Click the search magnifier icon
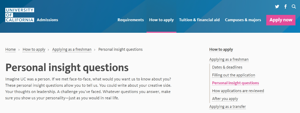Screen dimensions: 300x113 (x=294, y=7)
